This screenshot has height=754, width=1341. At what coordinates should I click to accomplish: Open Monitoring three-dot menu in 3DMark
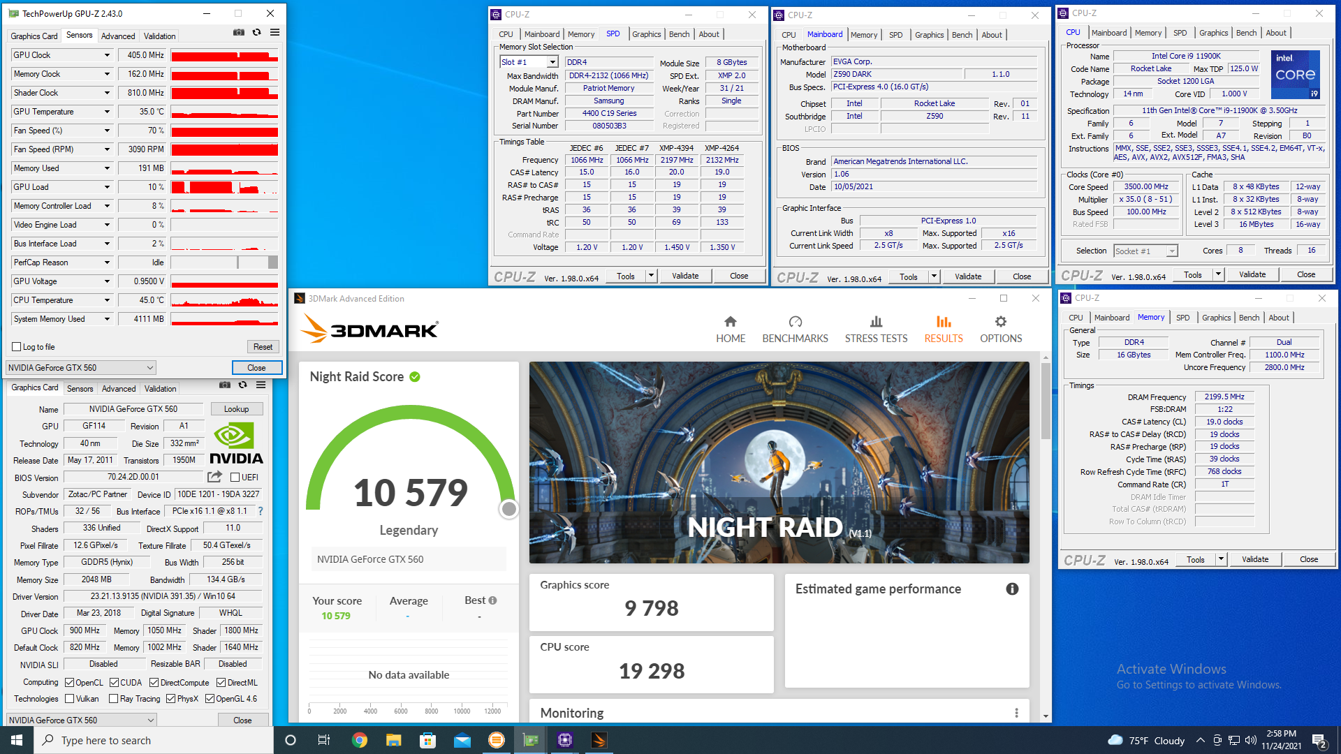1016,713
